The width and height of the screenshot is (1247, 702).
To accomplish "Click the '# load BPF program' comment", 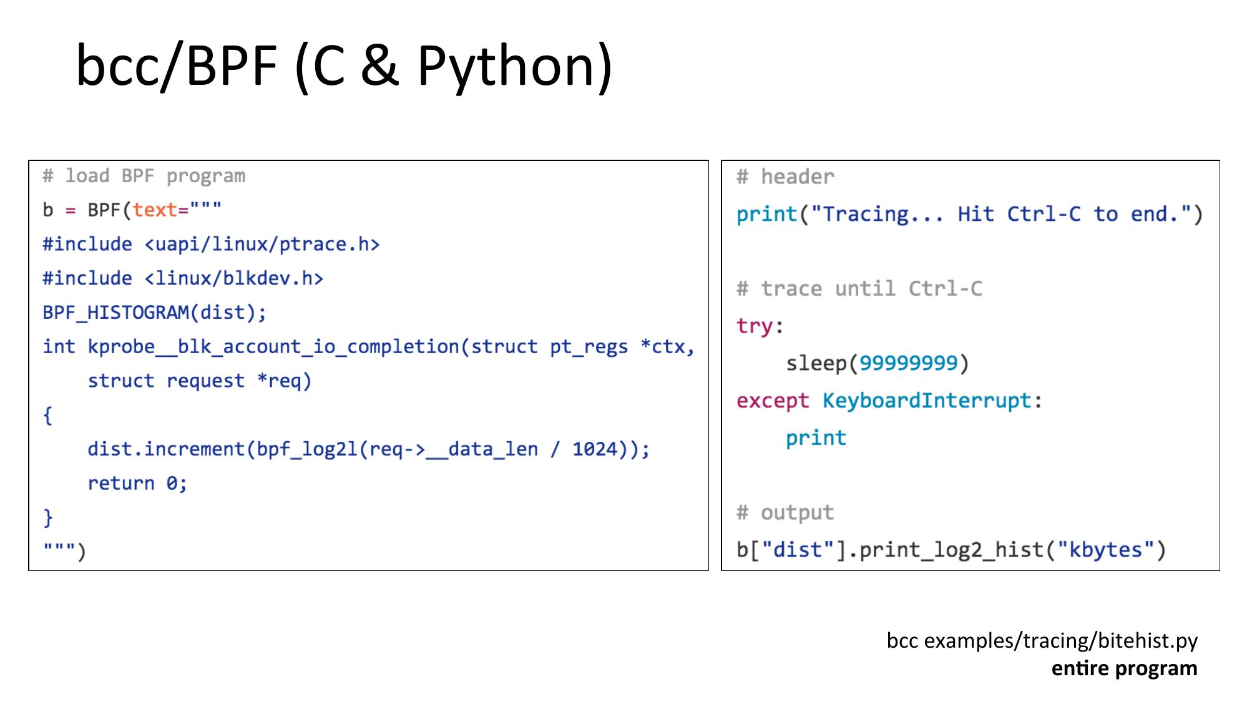I will 144,177.
